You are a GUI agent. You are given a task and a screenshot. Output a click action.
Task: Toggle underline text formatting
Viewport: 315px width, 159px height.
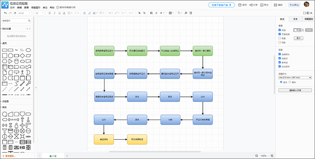59,13
